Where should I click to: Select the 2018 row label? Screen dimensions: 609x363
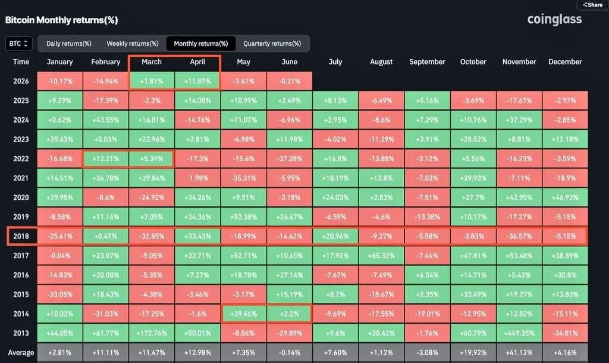(21, 236)
